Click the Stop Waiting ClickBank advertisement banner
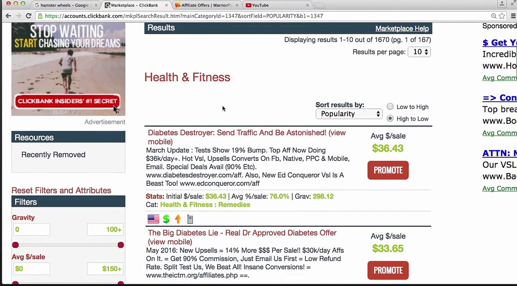 tap(69, 69)
